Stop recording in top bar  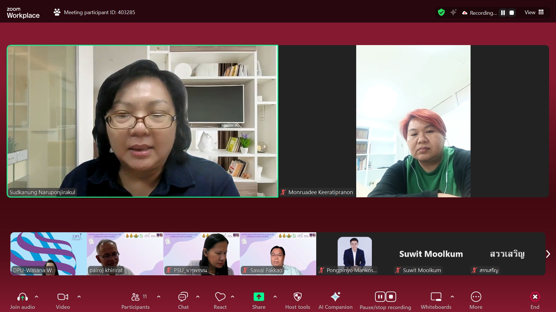click(512, 13)
